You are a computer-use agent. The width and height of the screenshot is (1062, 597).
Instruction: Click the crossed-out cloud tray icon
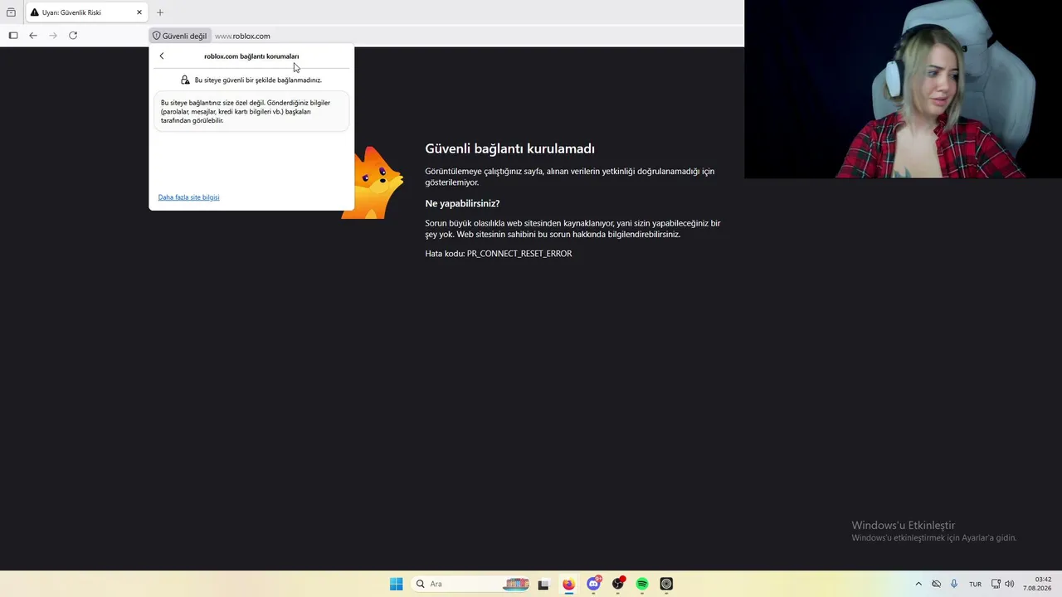[x=937, y=584]
